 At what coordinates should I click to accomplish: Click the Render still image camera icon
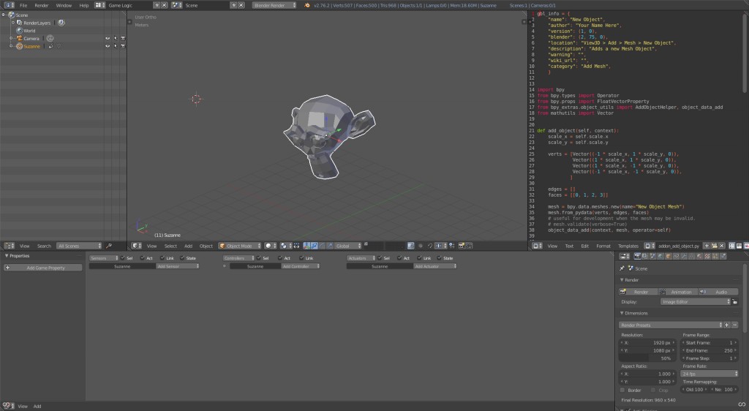coord(624,292)
